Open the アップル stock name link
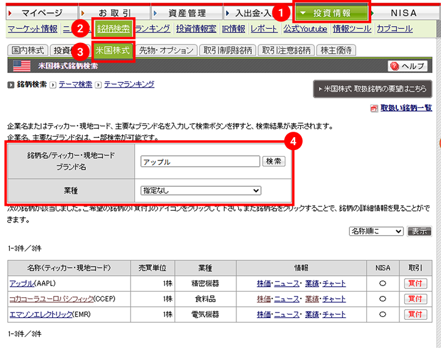 click(22, 283)
